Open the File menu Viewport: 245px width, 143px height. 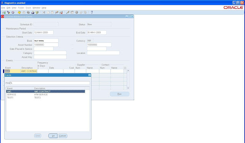3,8
